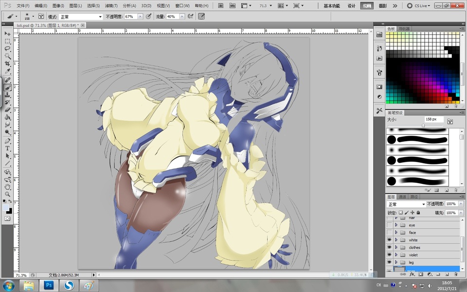
Task: Select the Rectangular Marquee tool
Action: (7, 41)
